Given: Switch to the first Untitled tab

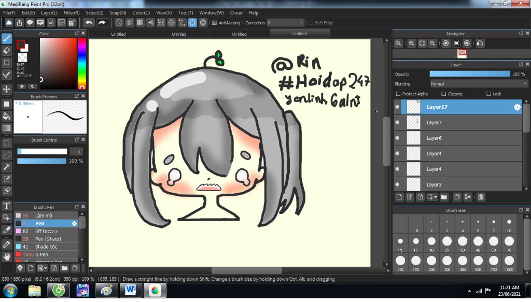Looking at the screenshot, I should tap(118, 34).
